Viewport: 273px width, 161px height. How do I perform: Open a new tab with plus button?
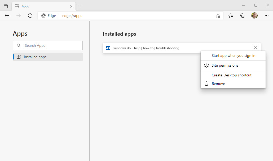80,6
